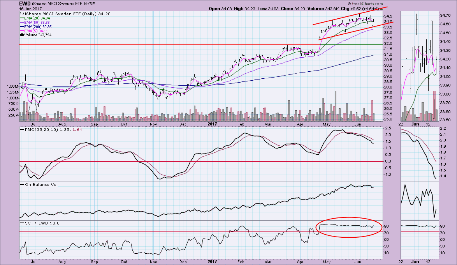Click the Jun month label under price chart
This screenshot has width=457, height=265.
pos(358,124)
